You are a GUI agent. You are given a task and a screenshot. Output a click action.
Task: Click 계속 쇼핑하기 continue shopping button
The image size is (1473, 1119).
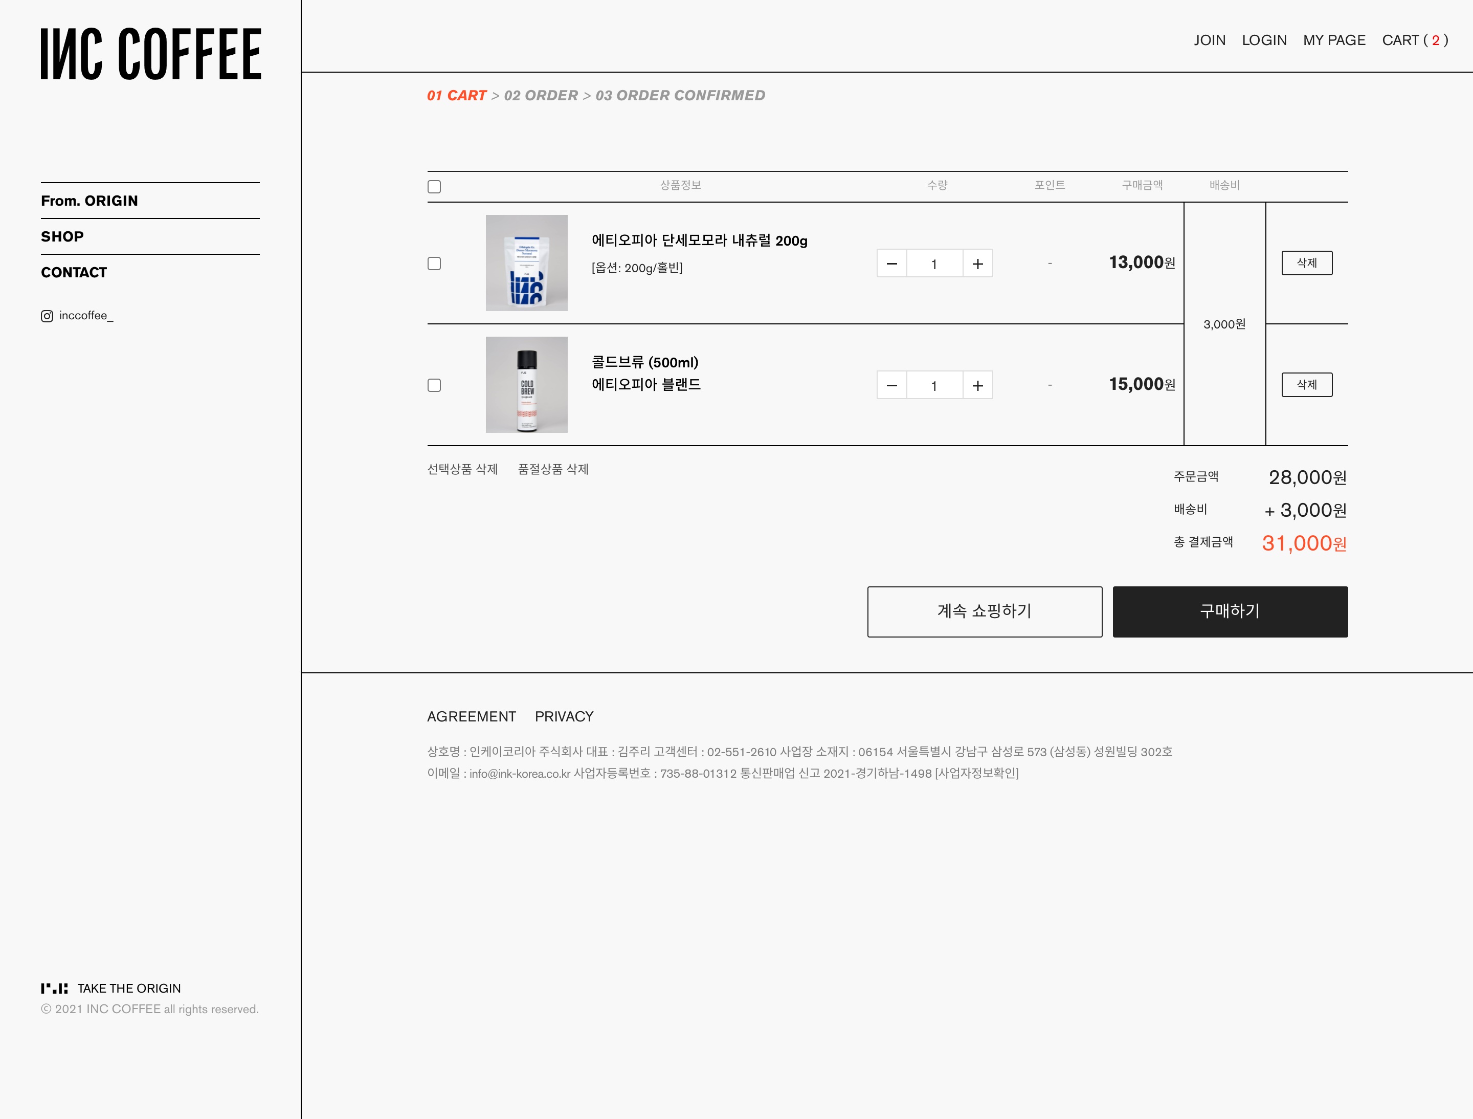[x=984, y=611]
